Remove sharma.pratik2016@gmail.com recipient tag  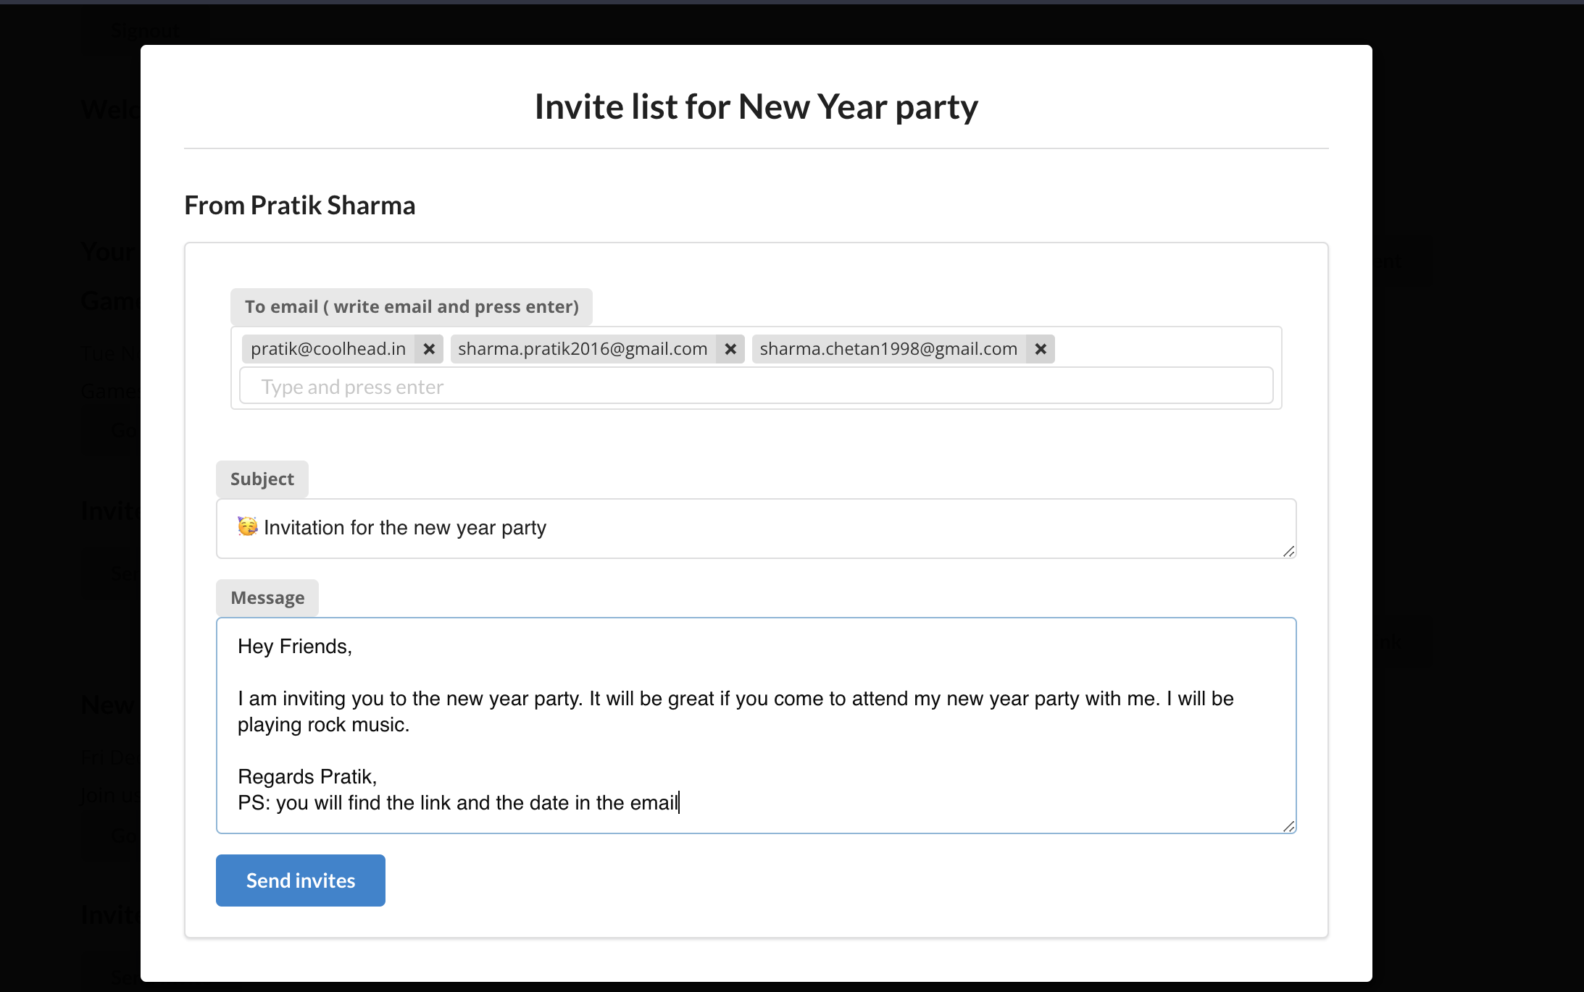730,349
